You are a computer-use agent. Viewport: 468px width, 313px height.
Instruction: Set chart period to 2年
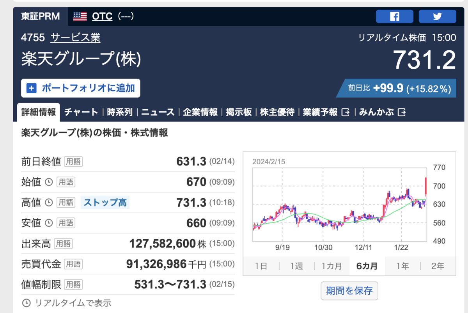tap(438, 266)
